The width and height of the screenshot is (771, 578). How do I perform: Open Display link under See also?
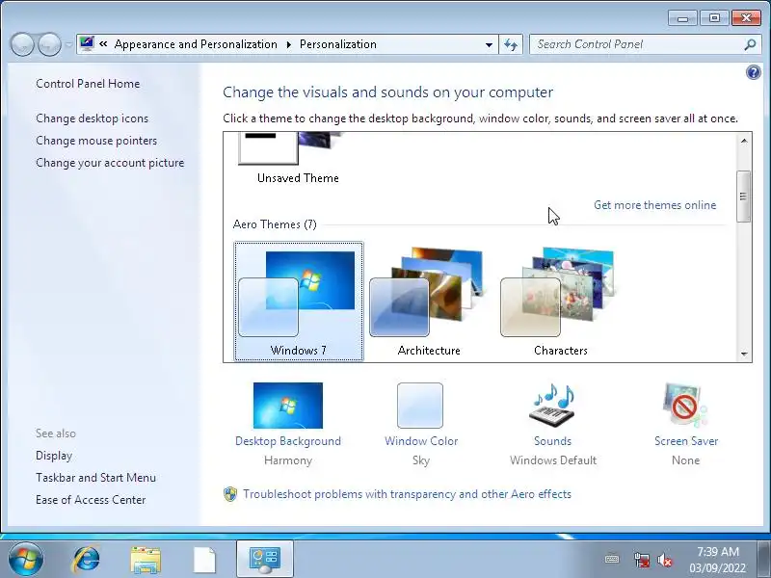point(54,456)
